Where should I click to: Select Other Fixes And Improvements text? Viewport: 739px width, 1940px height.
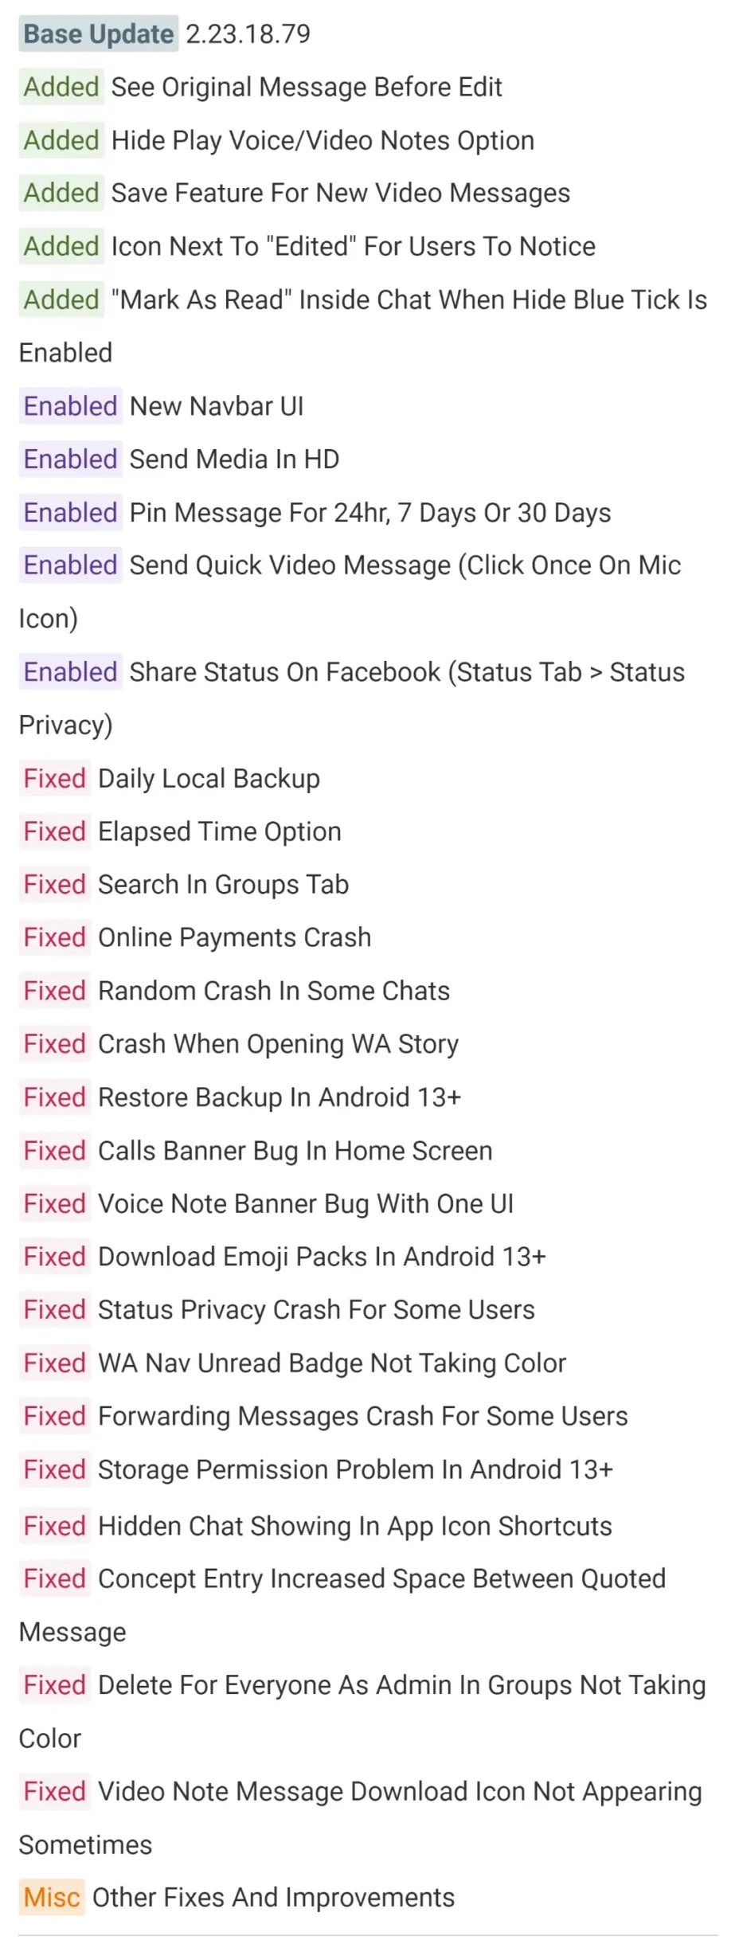[273, 1897]
